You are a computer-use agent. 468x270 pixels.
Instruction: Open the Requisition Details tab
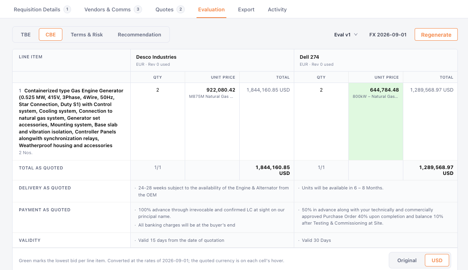[42, 9]
